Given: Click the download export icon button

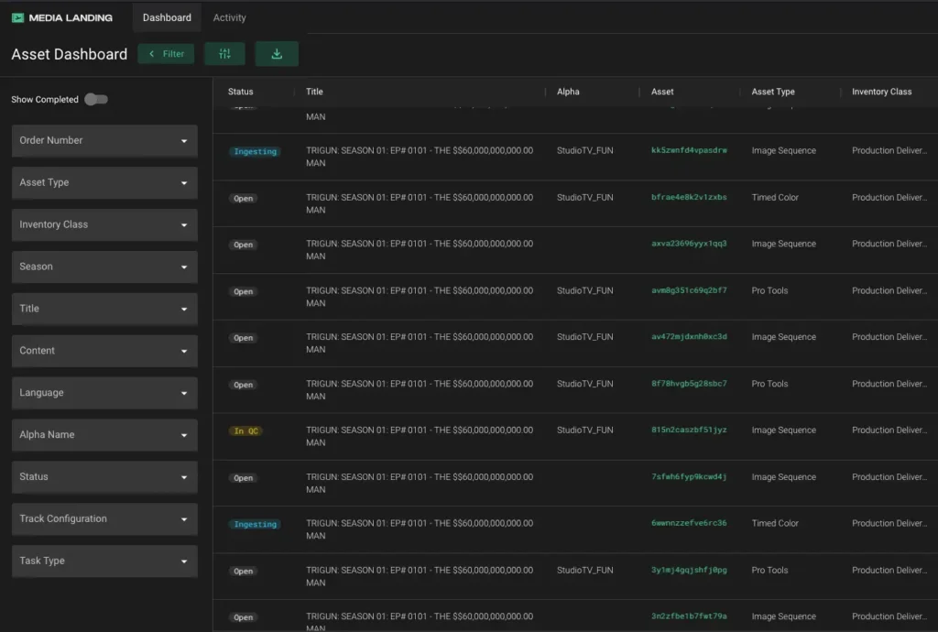Looking at the screenshot, I should [x=277, y=54].
